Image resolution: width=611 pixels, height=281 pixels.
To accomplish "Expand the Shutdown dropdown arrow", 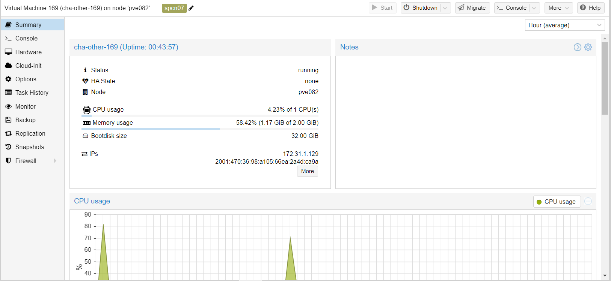I will pos(445,8).
